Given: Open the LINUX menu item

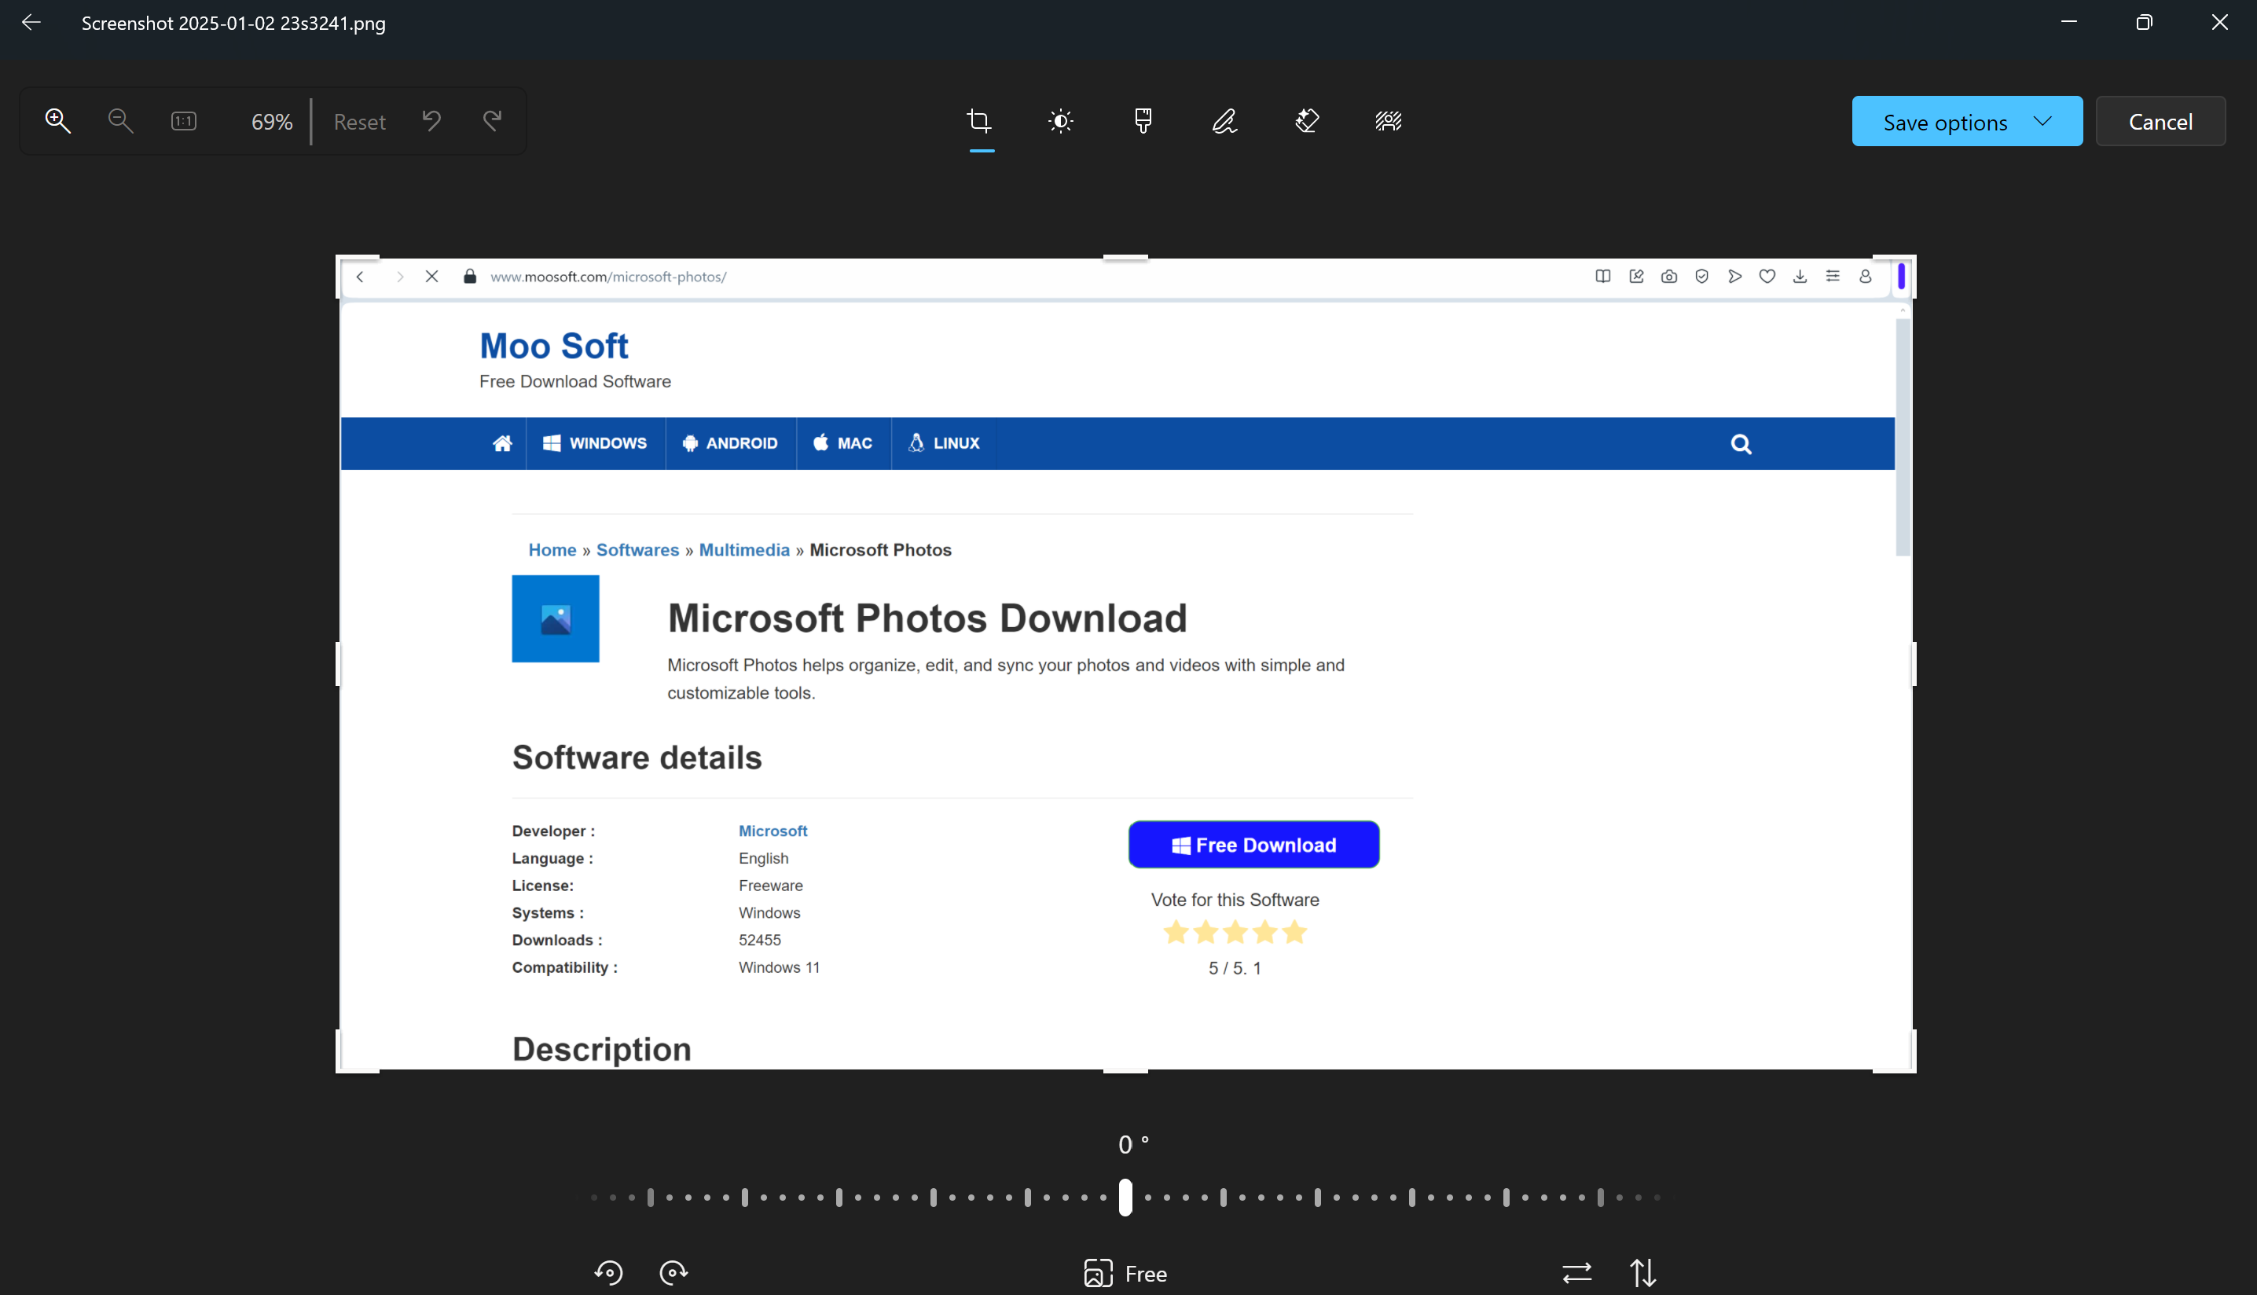Looking at the screenshot, I should coord(944,443).
